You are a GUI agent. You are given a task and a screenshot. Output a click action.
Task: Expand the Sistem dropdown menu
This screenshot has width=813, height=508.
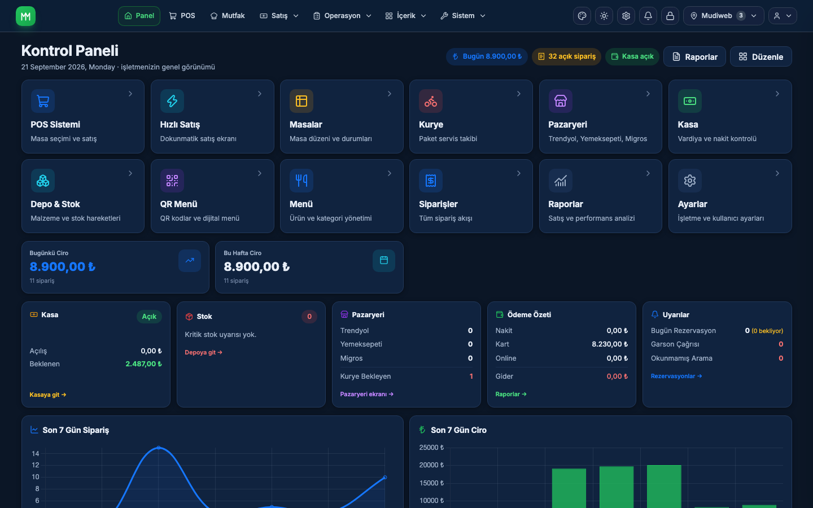pos(463,16)
